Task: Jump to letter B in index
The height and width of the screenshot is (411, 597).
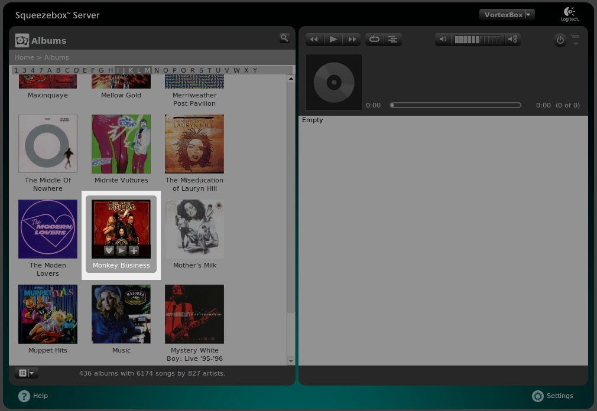Action: [x=59, y=70]
